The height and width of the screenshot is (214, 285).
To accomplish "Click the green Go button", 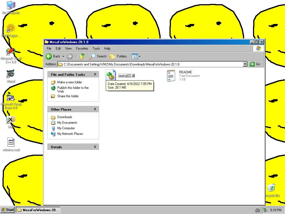I will [x=255, y=64].
